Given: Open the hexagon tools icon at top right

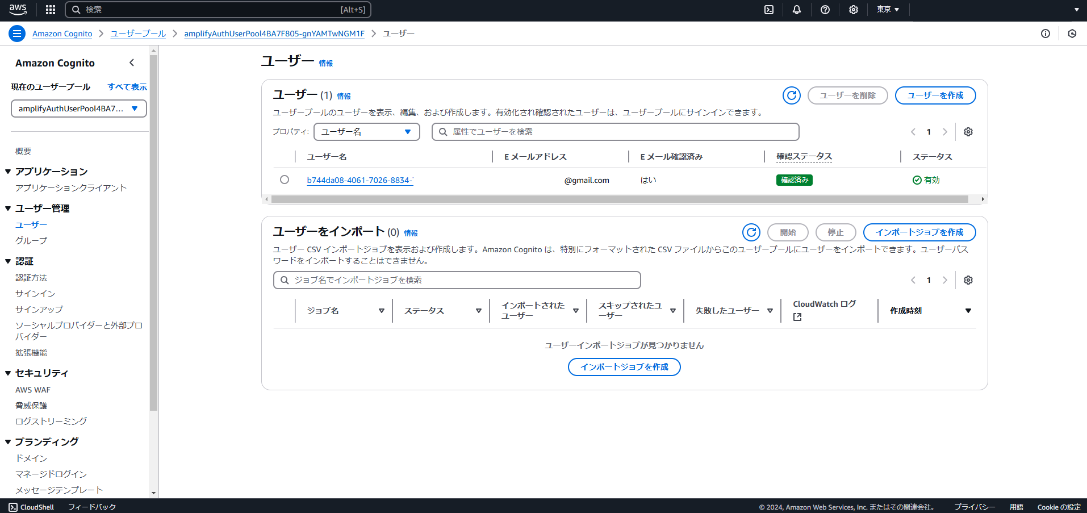Looking at the screenshot, I should pos(1072,34).
